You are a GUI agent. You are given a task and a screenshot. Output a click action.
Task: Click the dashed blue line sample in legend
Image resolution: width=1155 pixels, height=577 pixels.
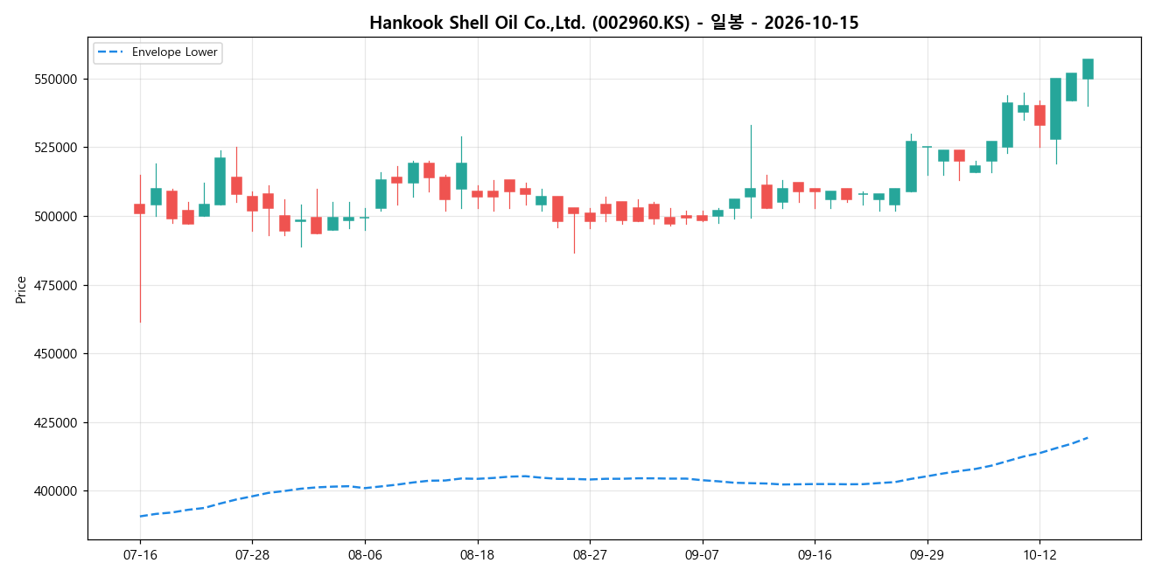(112, 52)
